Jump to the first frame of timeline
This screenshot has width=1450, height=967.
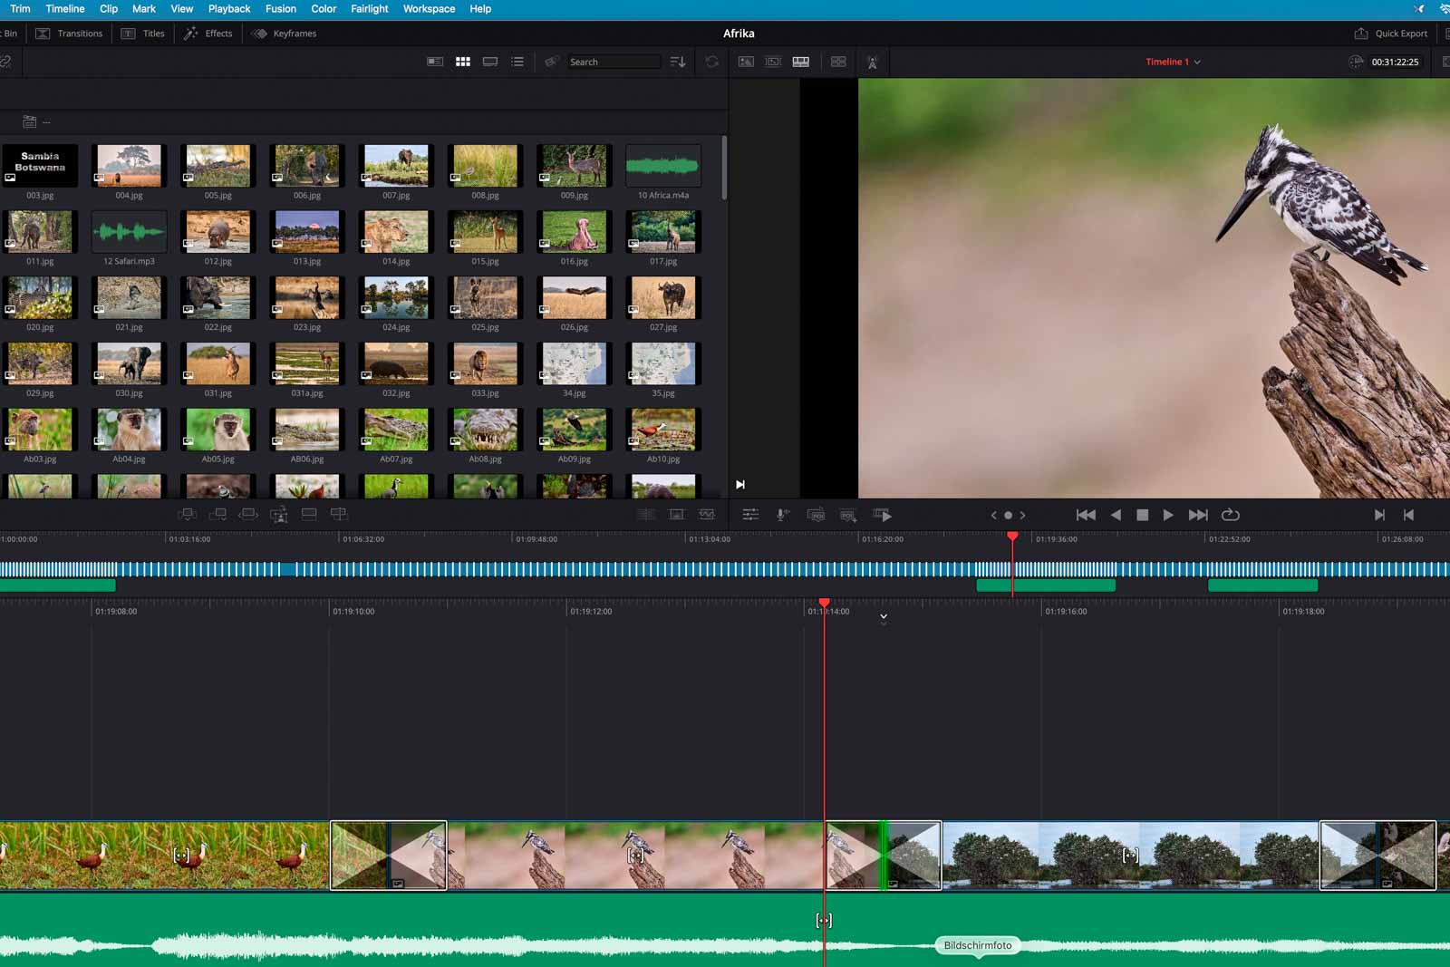pos(1085,515)
